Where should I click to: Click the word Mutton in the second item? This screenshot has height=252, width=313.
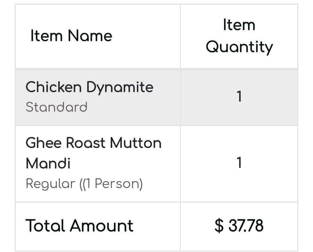point(136,143)
